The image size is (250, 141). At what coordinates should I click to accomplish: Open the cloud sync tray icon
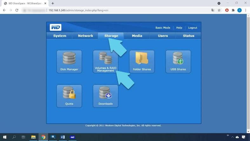click(x=237, y=137)
